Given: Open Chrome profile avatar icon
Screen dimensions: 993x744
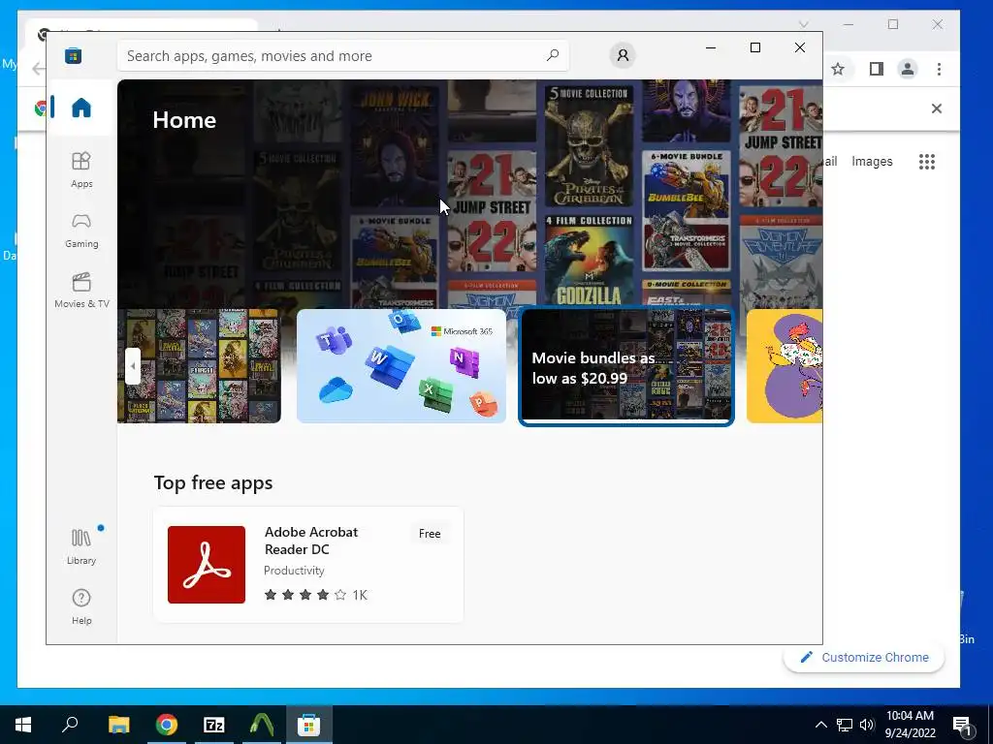Looking at the screenshot, I should click(x=908, y=69).
